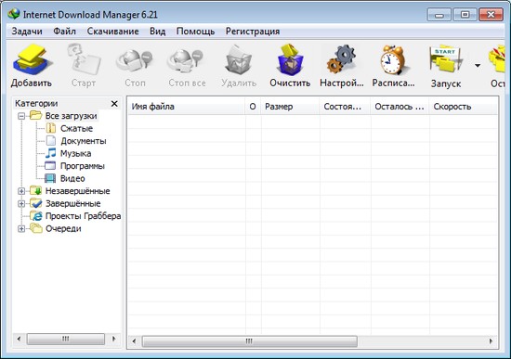This screenshot has width=511, height=359.
Task: Open the Помощь menu
Action: (x=195, y=32)
